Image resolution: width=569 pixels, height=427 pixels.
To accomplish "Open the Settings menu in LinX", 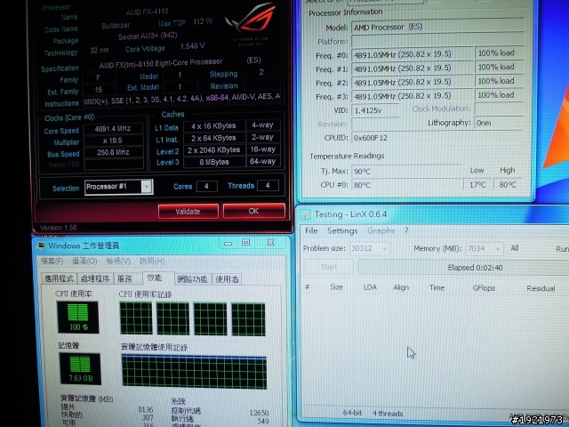I will pos(342,230).
